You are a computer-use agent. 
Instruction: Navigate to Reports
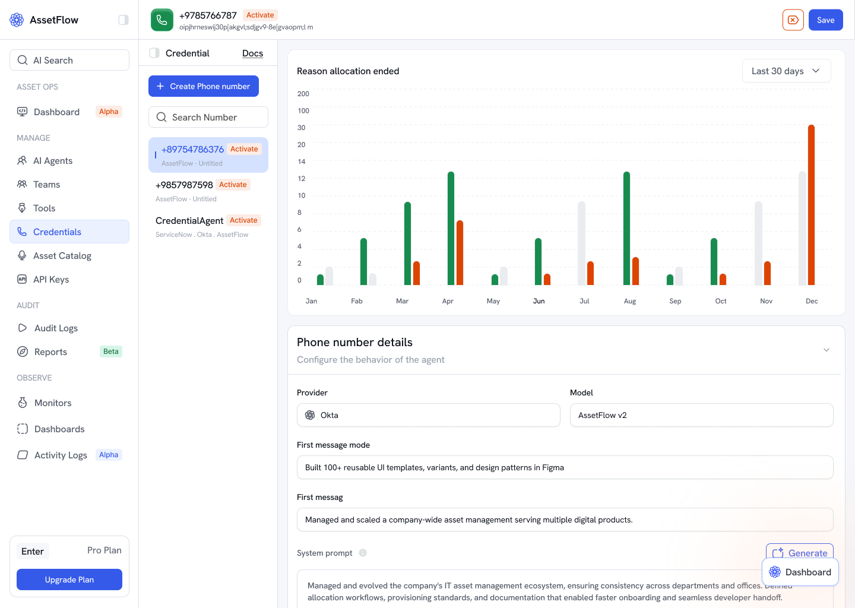pyautogui.click(x=69, y=351)
